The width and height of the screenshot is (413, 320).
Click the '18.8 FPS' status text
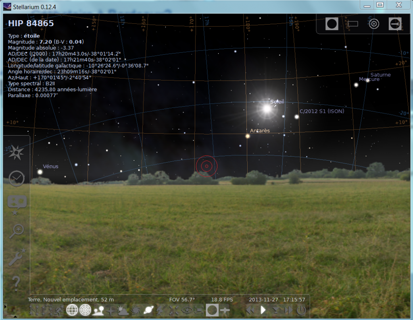pyautogui.click(x=222, y=299)
